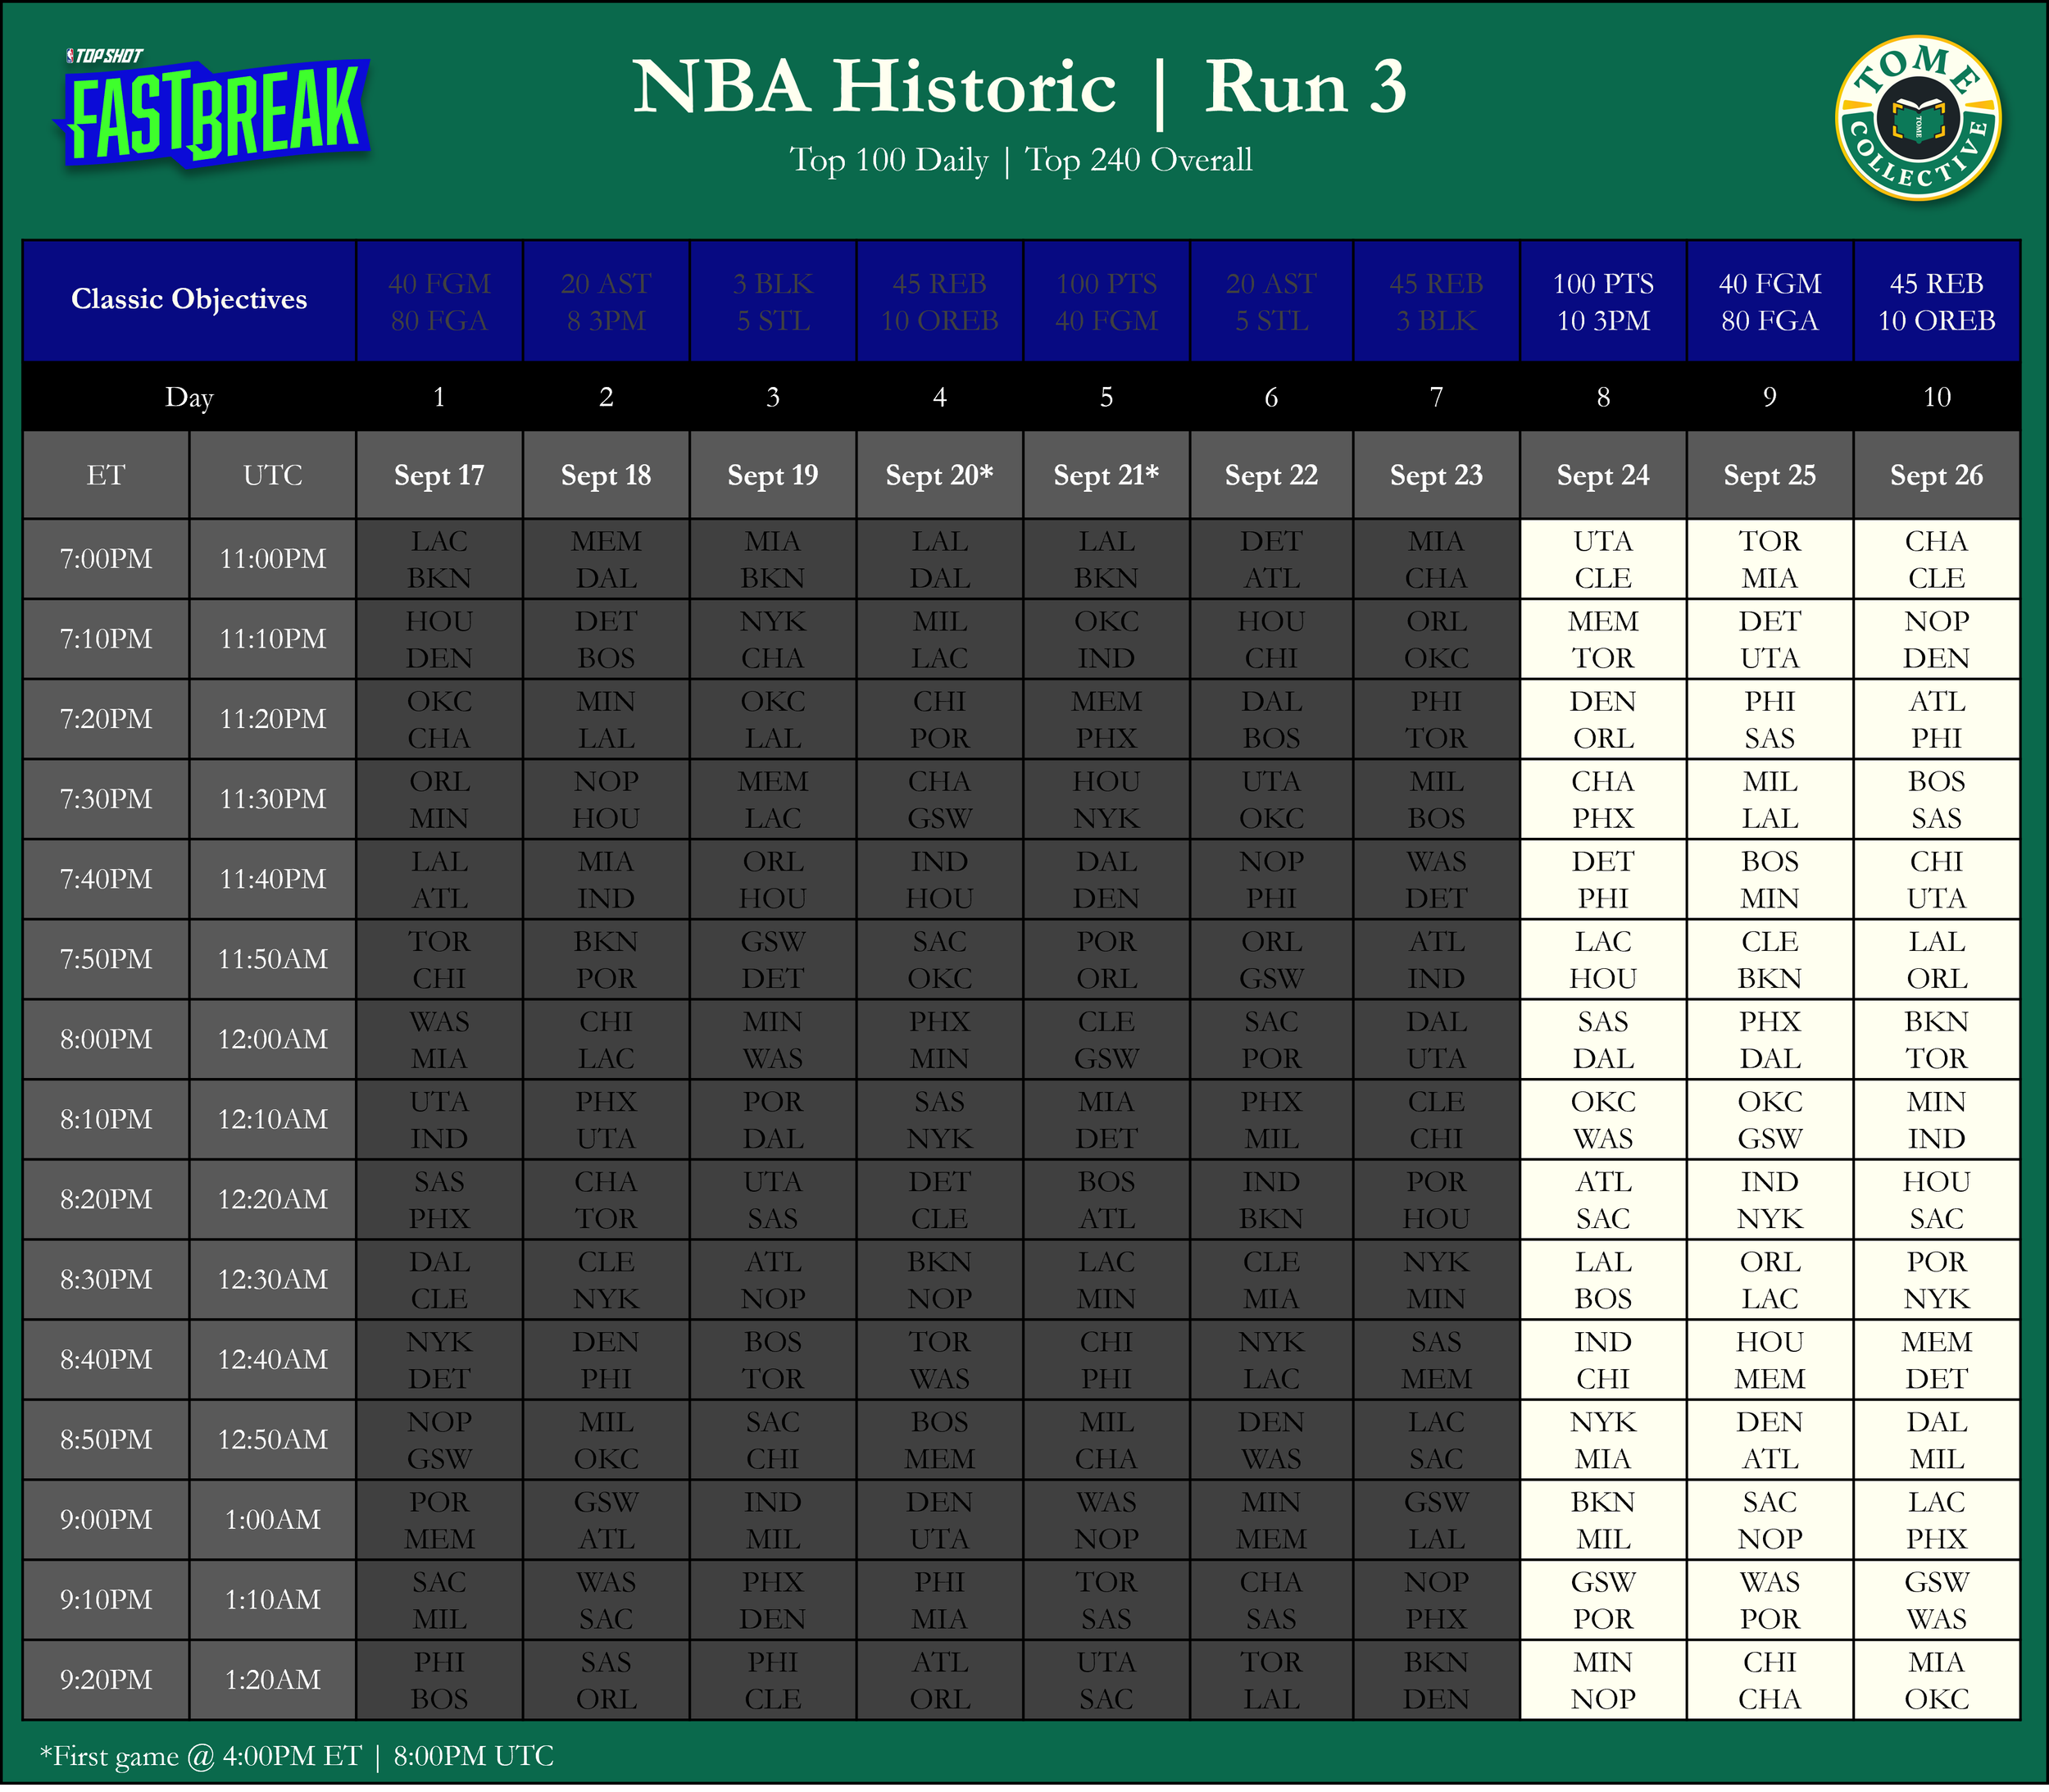
Task: Click the NBA Historic Run 3 title
Action: coord(1019,87)
